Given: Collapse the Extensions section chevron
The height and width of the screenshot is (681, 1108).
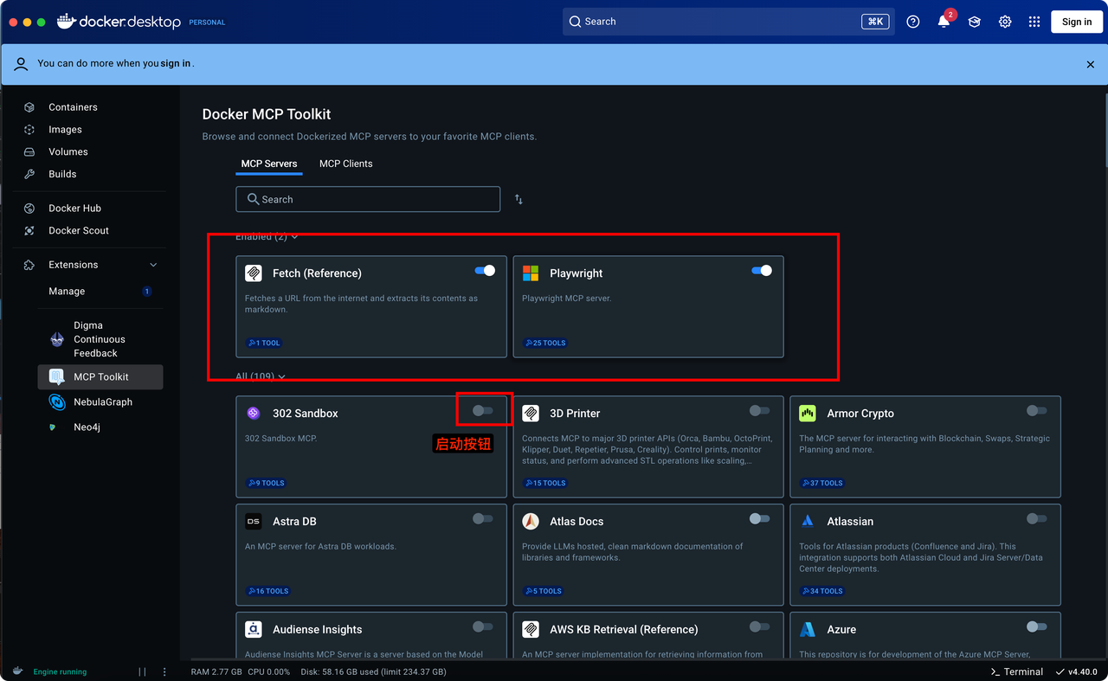Looking at the screenshot, I should (x=153, y=265).
